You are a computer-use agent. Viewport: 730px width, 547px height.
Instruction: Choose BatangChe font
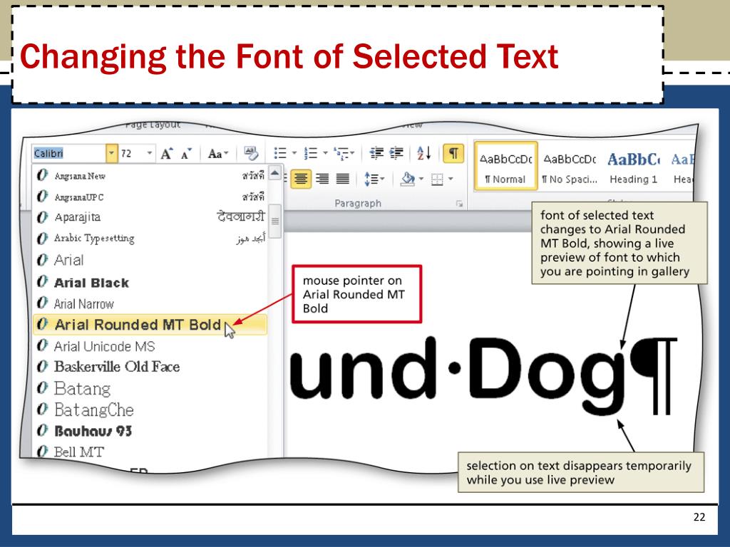[150, 410]
